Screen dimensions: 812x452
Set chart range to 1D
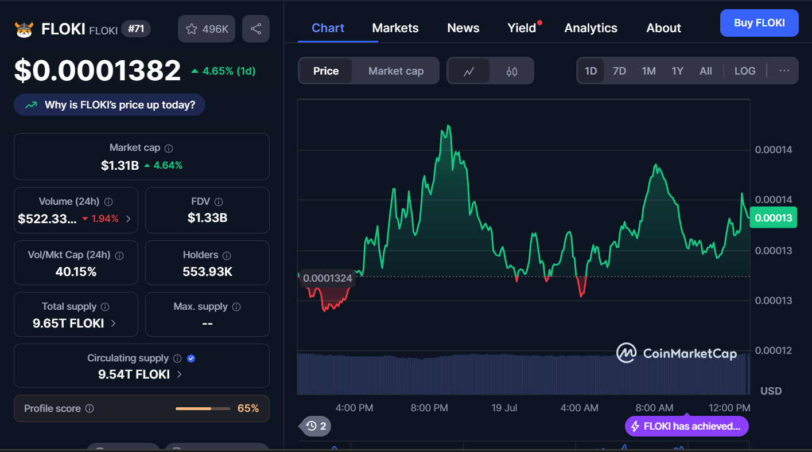click(591, 71)
